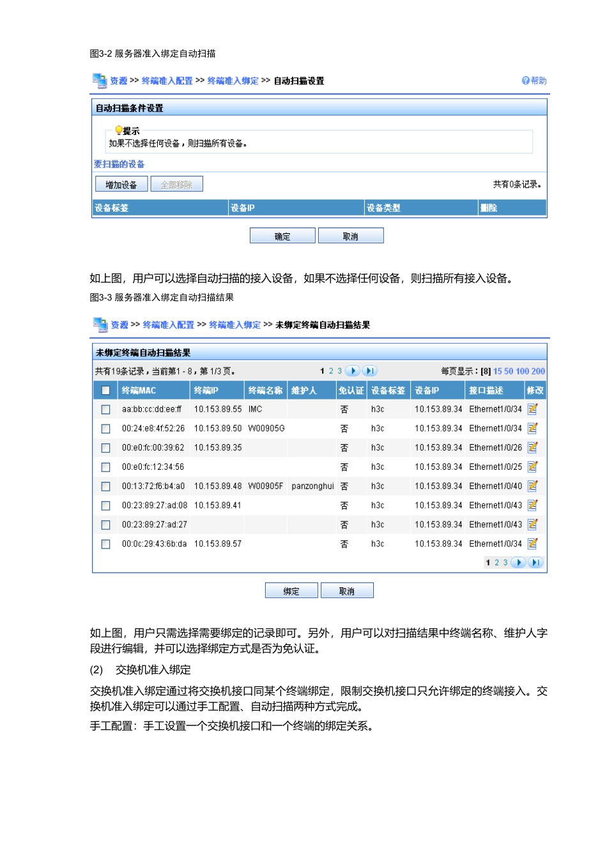This screenshot has width=607, height=859.
Task: Open 终端准入配置 in the first breadcrumb
Action: (167, 81)
